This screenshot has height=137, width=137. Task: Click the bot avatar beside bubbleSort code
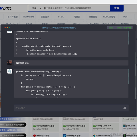click(x=10, y=71)
